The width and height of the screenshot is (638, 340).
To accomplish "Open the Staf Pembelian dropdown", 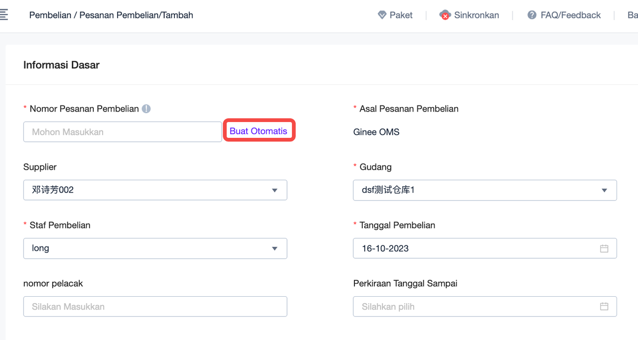I will 155,248.
